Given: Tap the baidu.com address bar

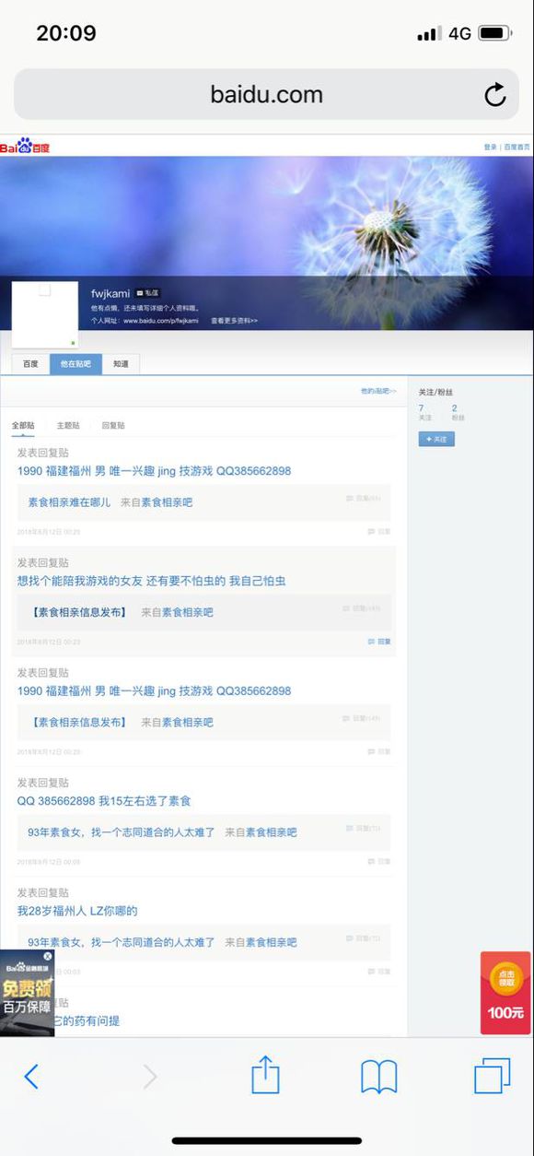Looking at the screenshot, I should (266, 94).
